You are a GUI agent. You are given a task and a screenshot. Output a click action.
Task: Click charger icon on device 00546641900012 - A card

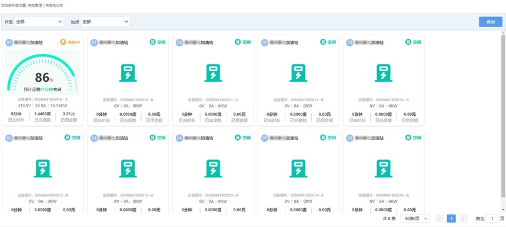(384, 73)
